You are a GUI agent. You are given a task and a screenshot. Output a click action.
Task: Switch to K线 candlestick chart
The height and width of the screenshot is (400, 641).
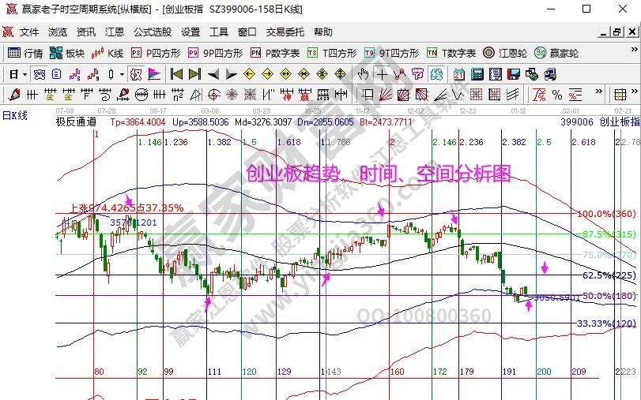coord(107,53)
